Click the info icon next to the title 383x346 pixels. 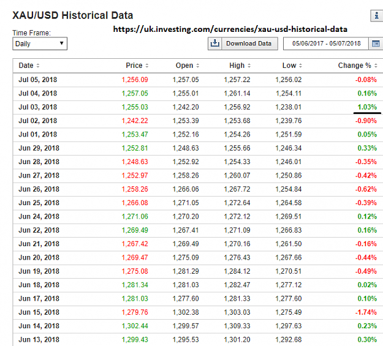click(x=377, y=16)
